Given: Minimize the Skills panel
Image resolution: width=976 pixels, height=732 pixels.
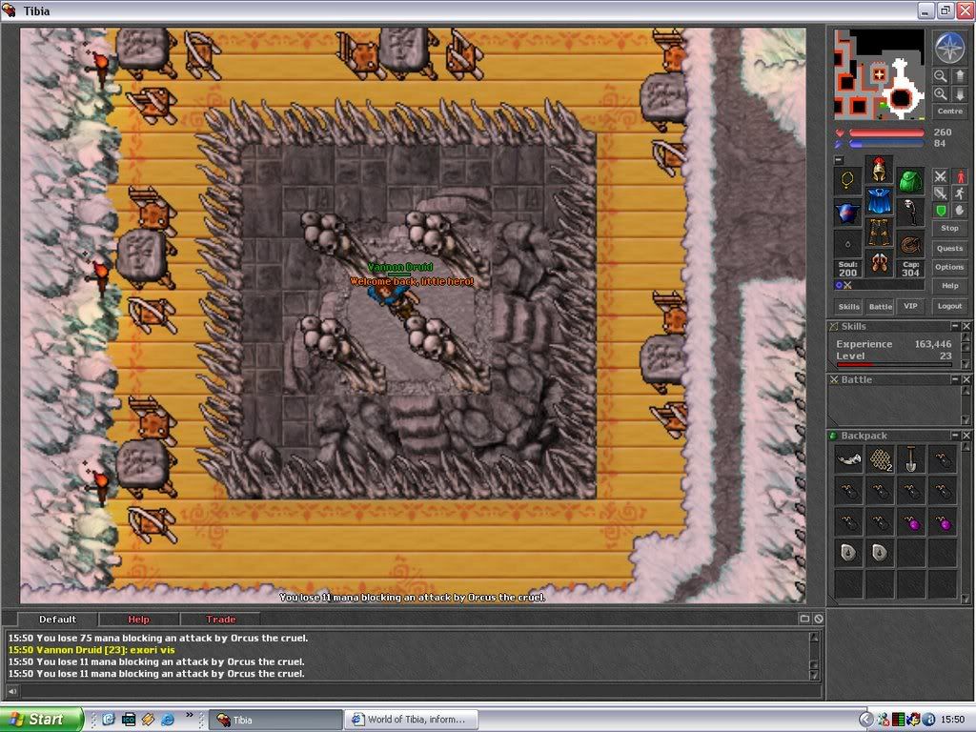Looking at the screenshot, I should click(x=955, y=326).
